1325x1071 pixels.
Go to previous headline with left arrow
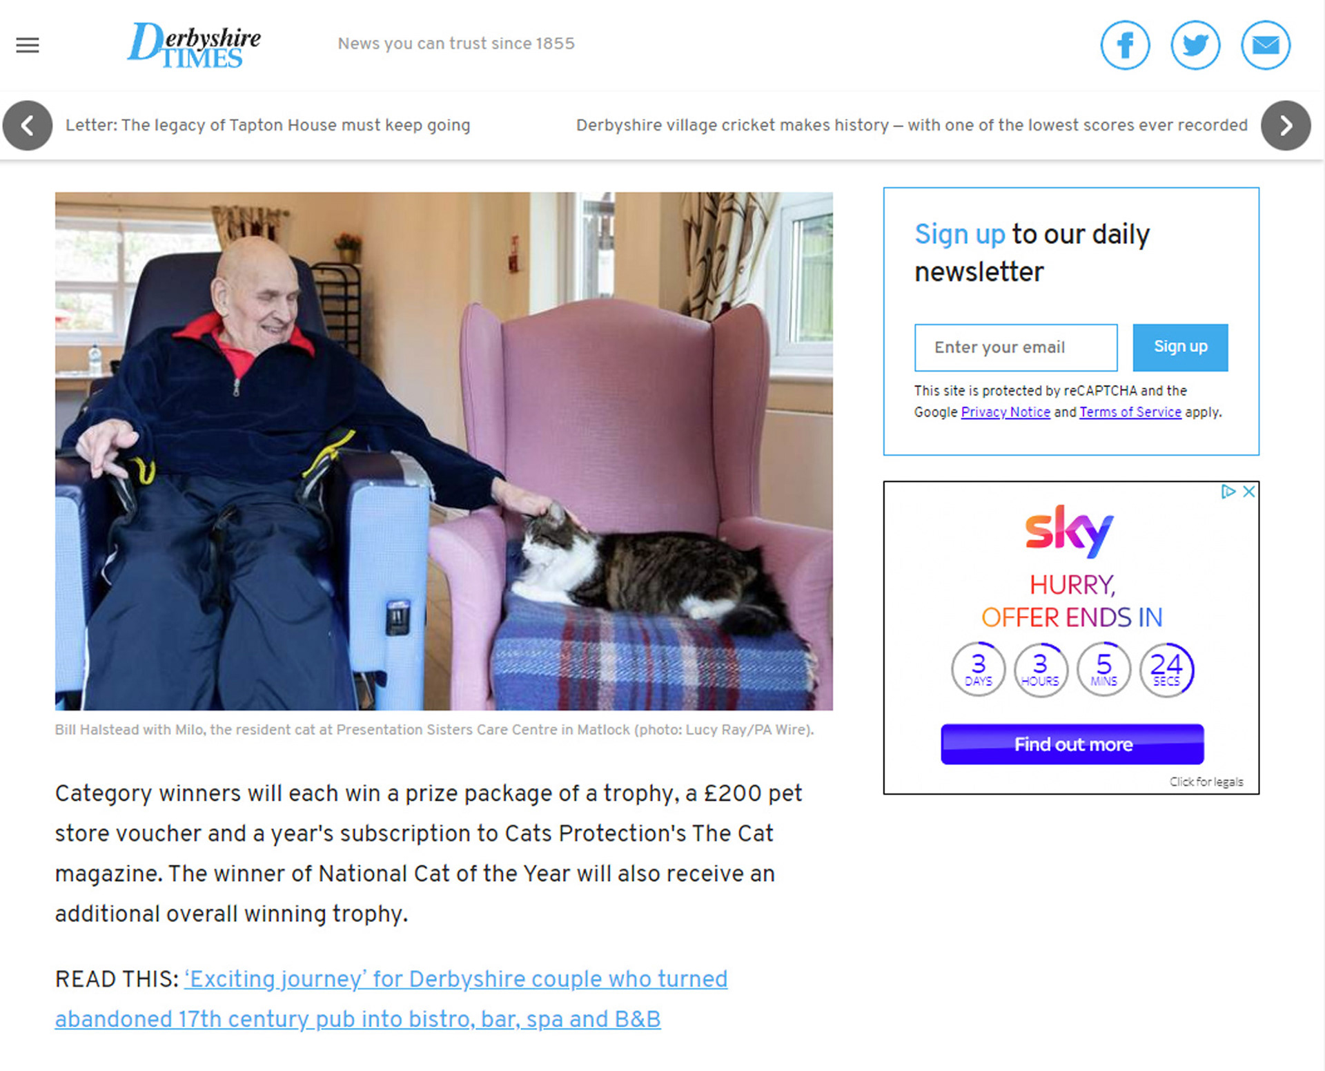(28, 126)
